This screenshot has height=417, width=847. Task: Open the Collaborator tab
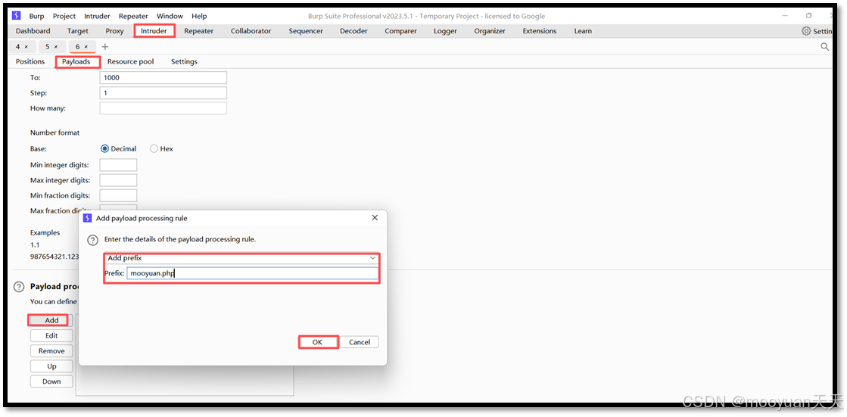[251, 31]
